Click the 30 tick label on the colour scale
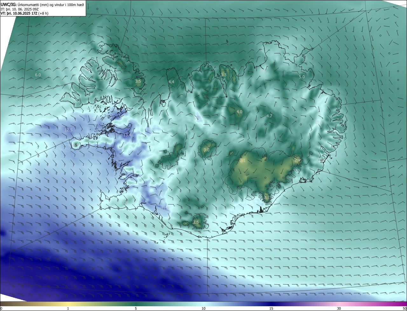Screen dimensions: 407x311 coord(339,308)
